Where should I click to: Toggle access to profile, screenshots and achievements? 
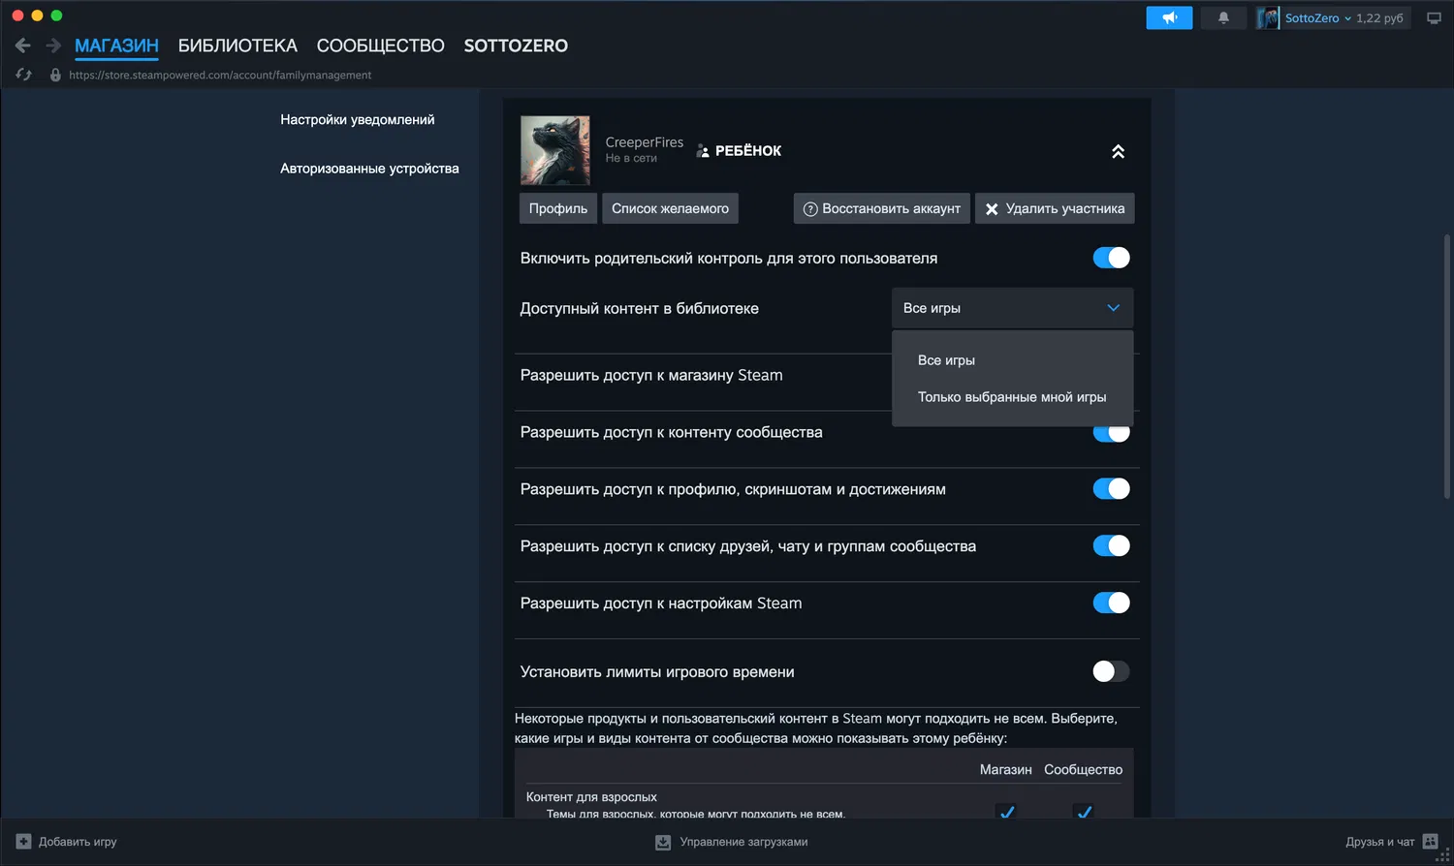tap(1111, 489)
